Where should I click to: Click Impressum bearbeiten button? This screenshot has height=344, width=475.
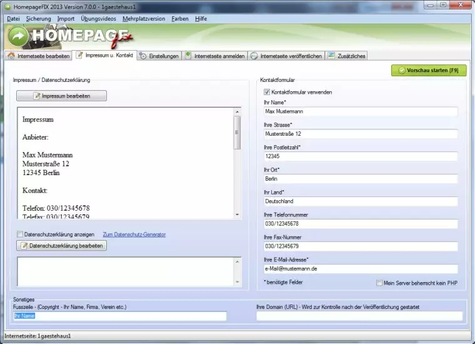[x=61, y=96]
